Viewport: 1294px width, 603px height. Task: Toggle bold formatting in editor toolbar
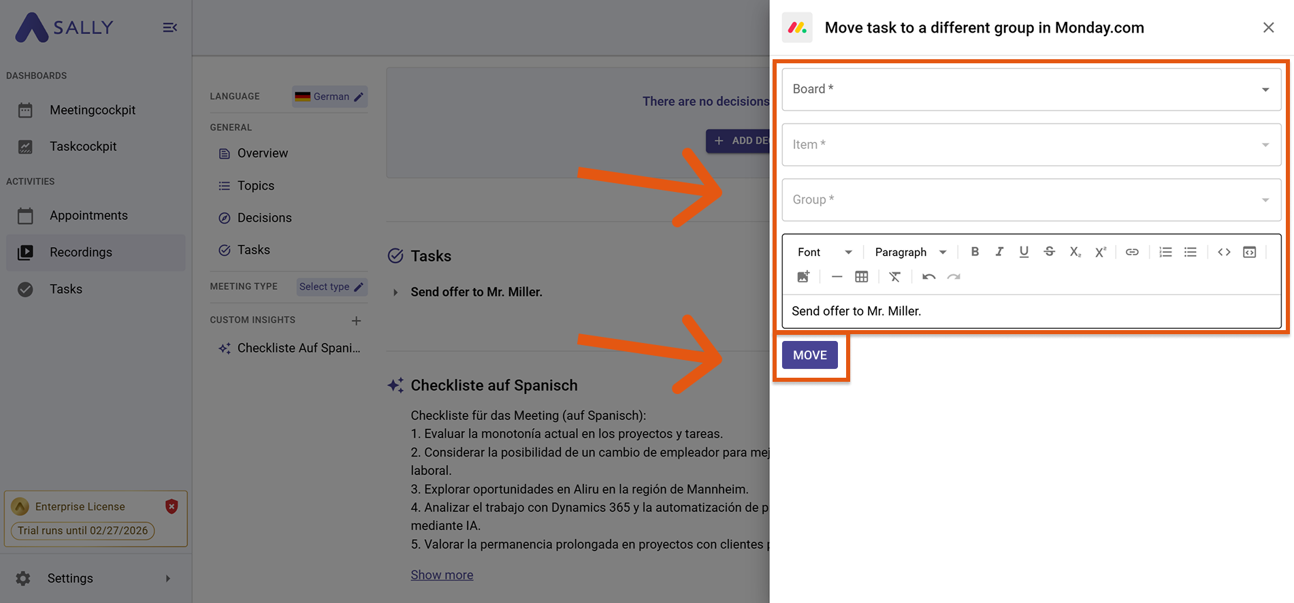pyautogui.click(x=975, y=252)
